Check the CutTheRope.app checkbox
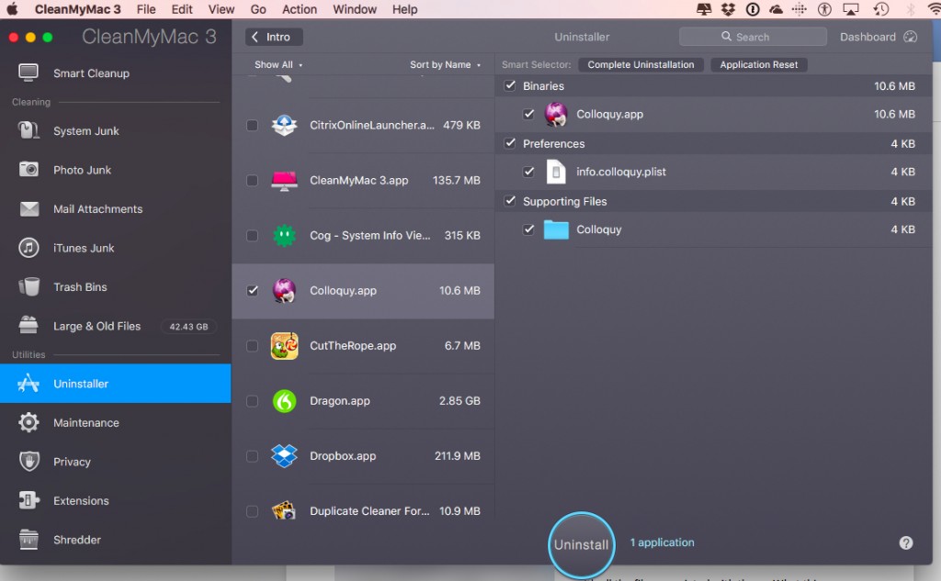941x581 pixels. (x=252, y=345)
